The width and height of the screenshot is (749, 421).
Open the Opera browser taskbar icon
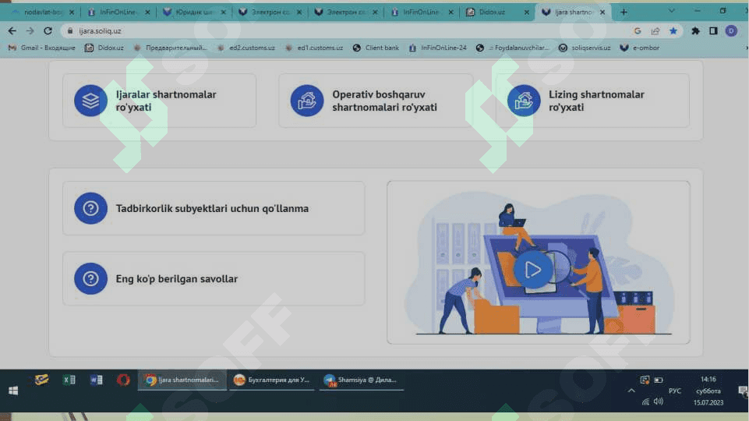coord(123,380)
